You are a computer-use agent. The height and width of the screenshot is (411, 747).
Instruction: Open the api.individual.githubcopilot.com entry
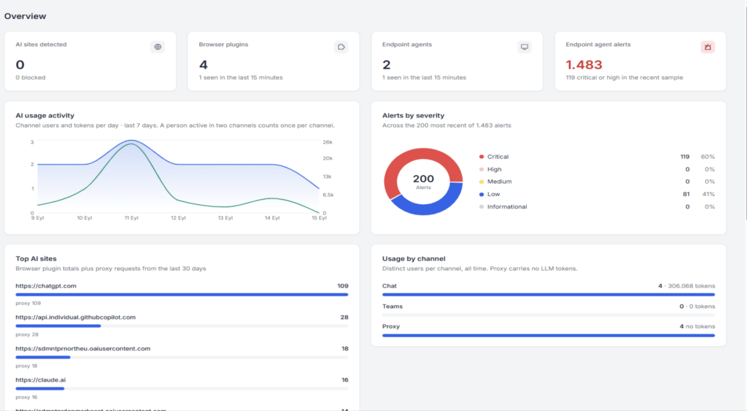[76, 317]
